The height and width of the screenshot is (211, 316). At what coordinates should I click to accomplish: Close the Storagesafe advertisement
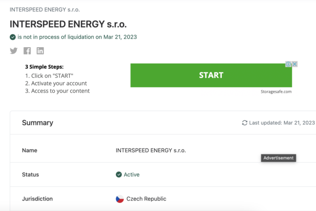click(295, 64)
